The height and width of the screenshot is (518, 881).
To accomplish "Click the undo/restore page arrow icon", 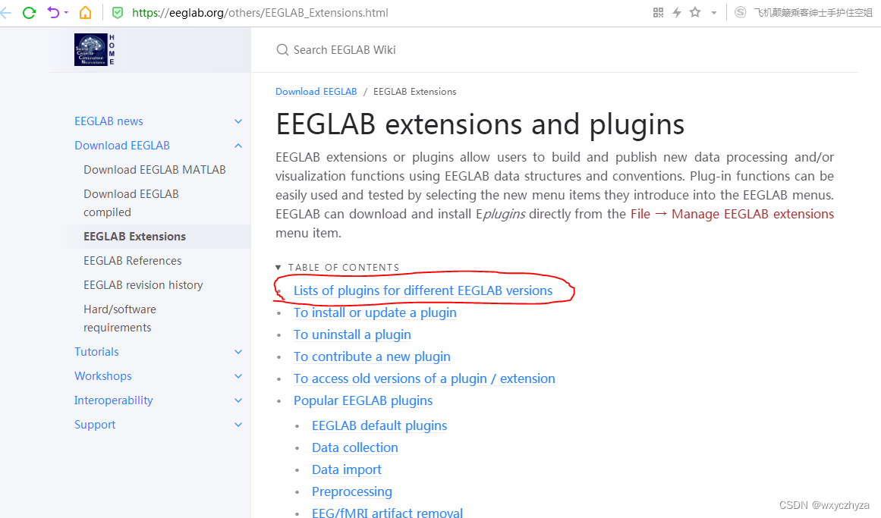I will (x=53, y=12).
